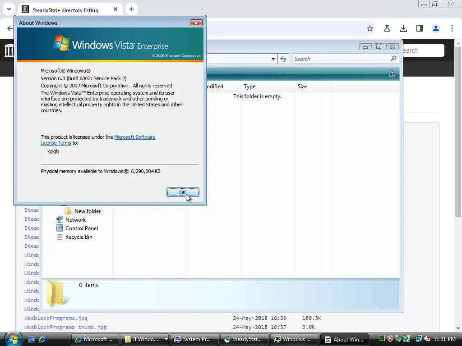
Task: Open Explorer help icon
Action: point(392,74)
